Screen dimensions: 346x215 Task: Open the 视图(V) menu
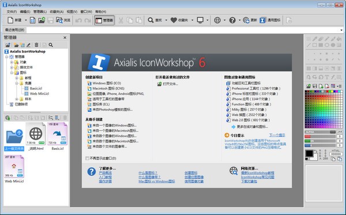(x=72, y=12)
